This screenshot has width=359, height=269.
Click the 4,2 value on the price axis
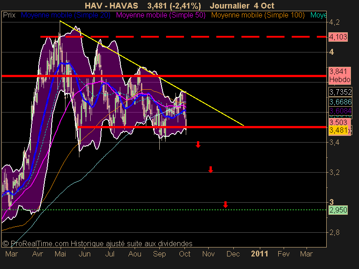(334, 22)
